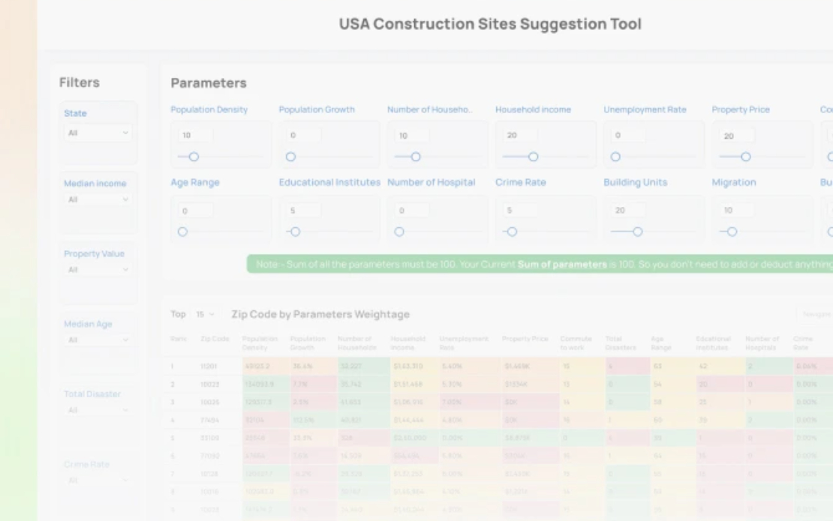The image size is (833, 521).
Task: Adjust the Number of Hospital slider handle
Action: (x=399, y=232)
